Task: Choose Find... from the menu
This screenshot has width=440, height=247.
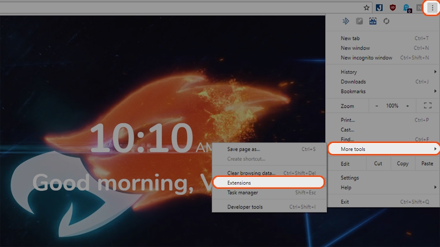Action: point(383,139)
